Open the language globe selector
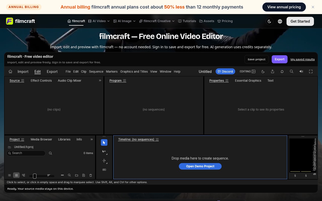The width and height of the screenshot is (322, 201). (280, 21)
